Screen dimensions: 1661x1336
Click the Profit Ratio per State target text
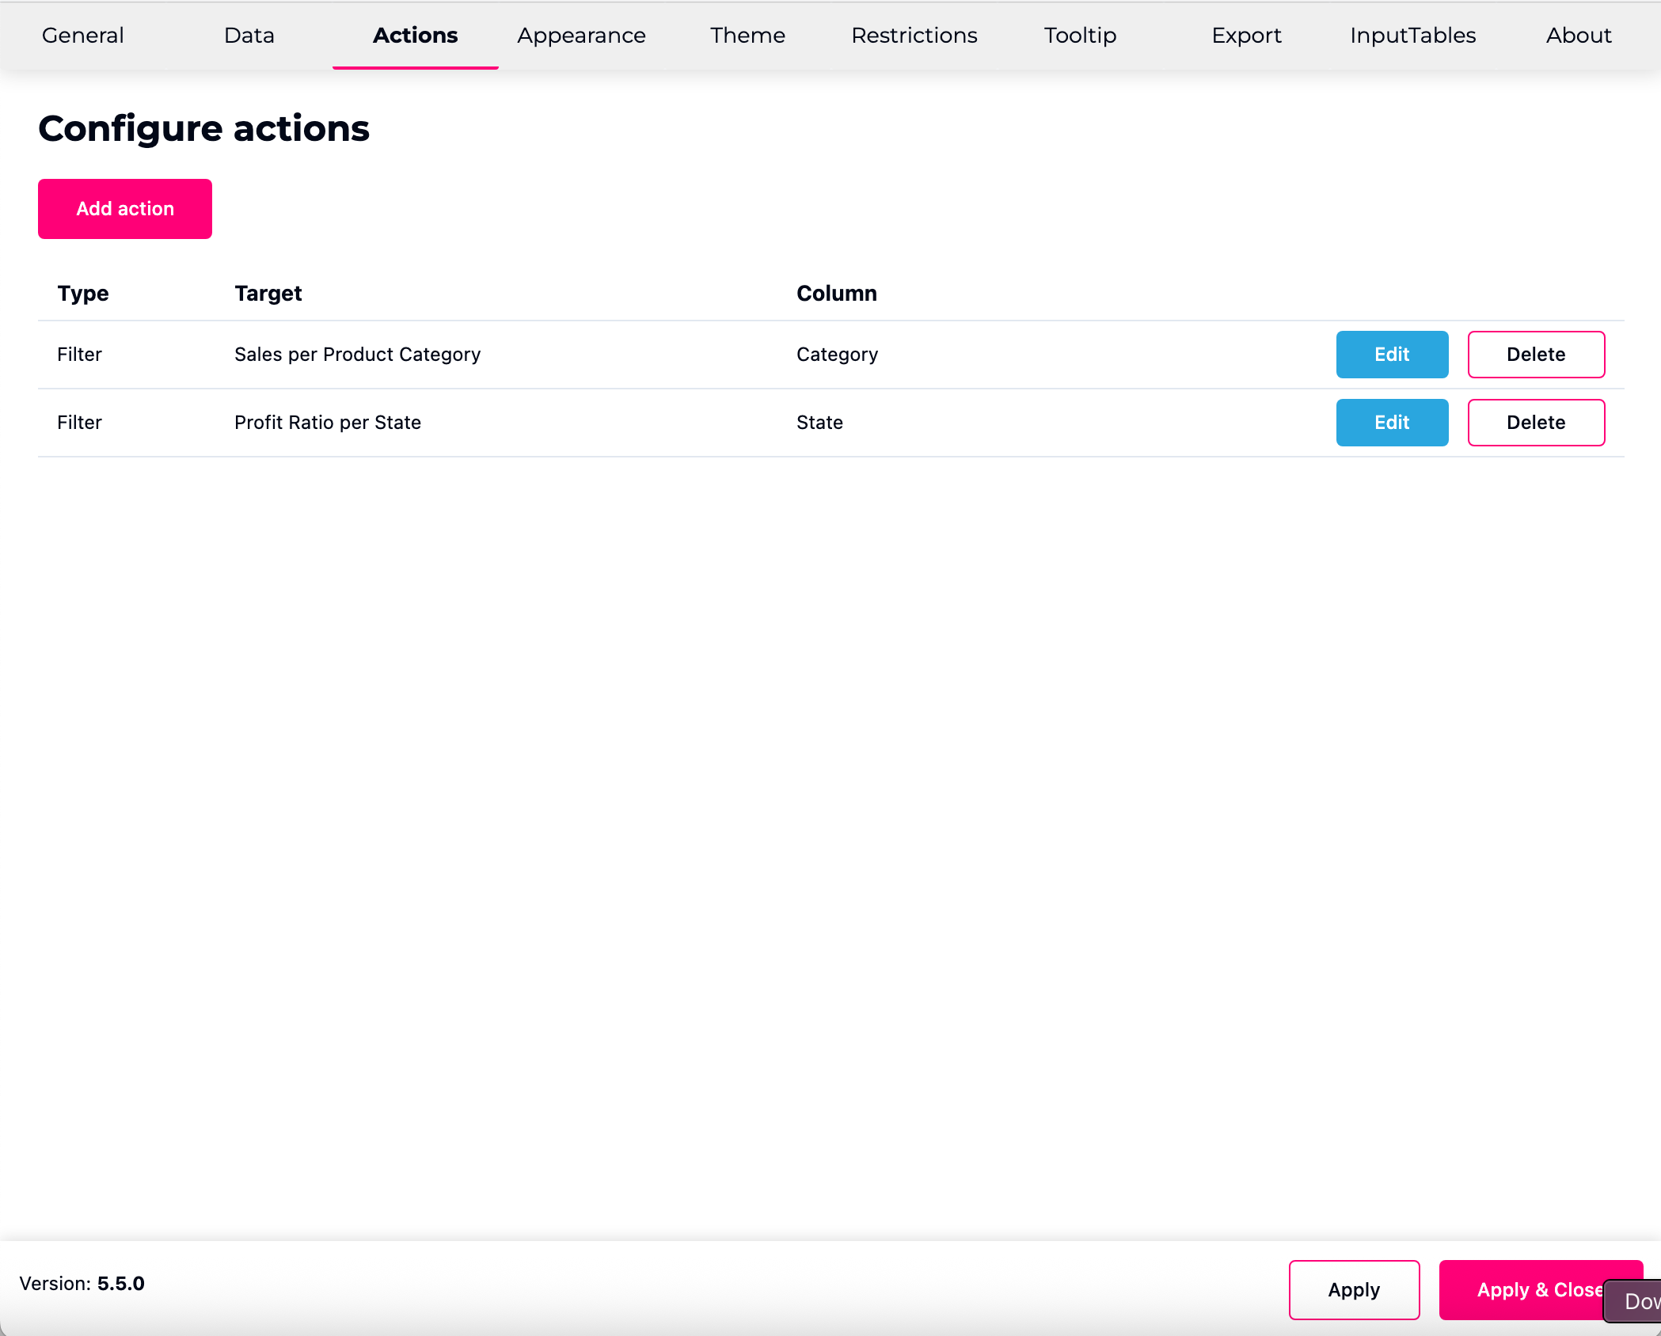(x=327, y=423)
